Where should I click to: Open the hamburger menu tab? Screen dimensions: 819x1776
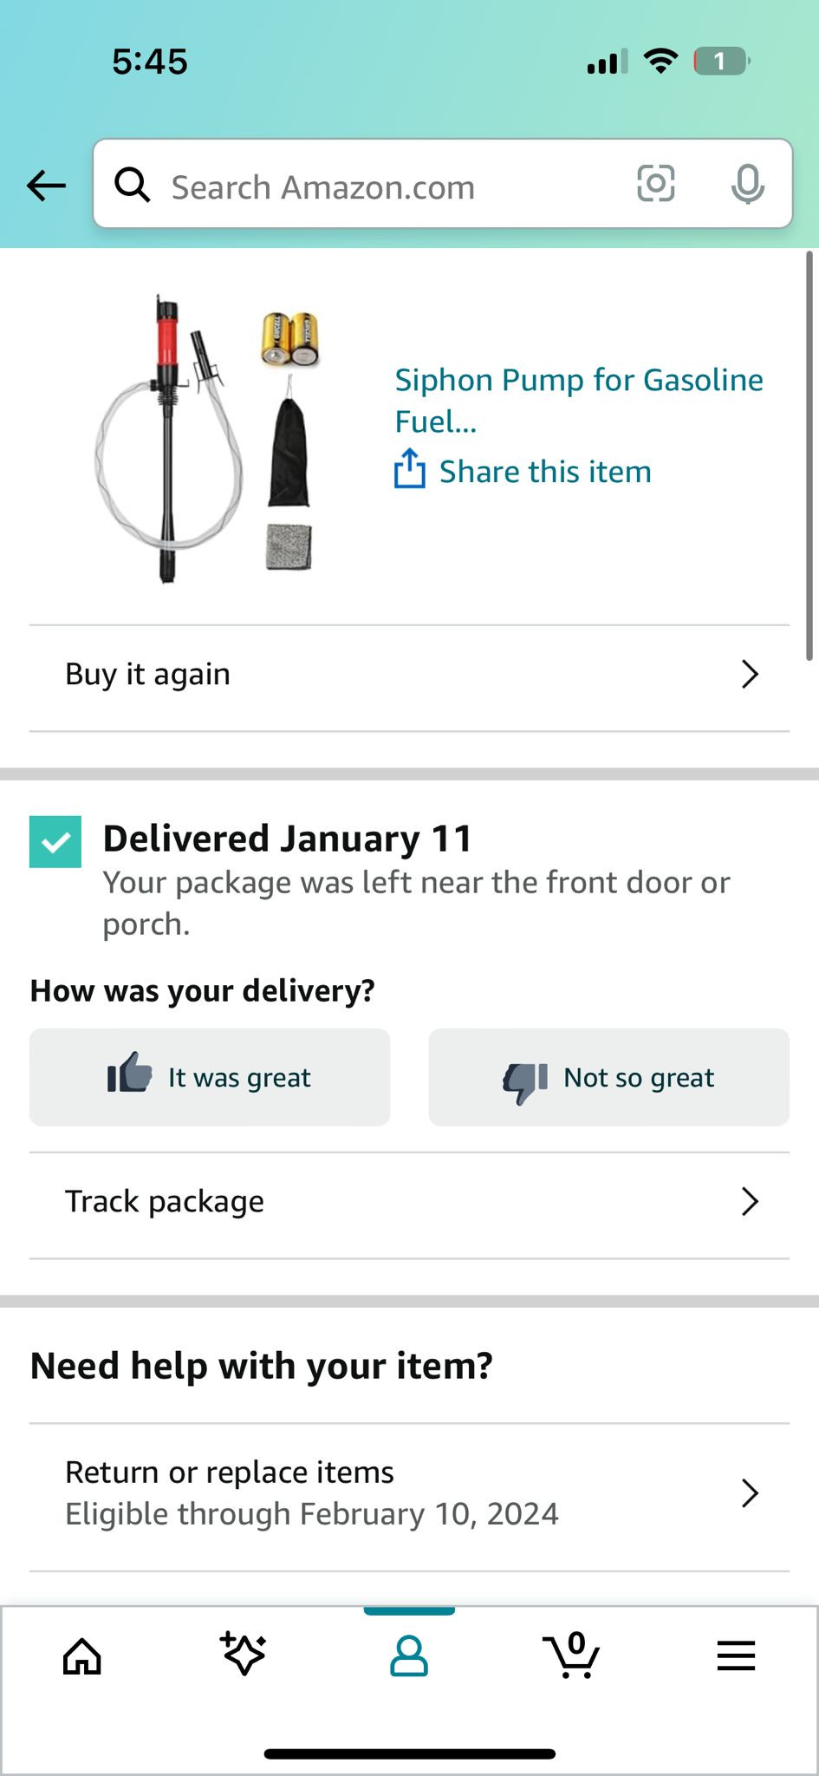click(x=736, y=1656)
